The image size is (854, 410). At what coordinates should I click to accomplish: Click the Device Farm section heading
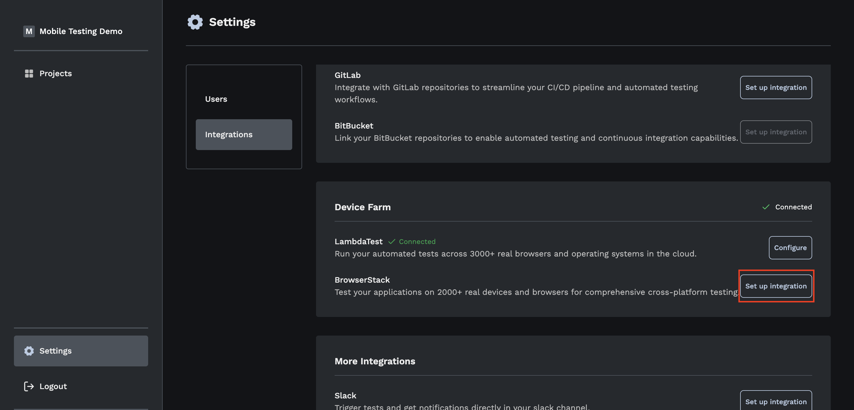tap(362, 207)
